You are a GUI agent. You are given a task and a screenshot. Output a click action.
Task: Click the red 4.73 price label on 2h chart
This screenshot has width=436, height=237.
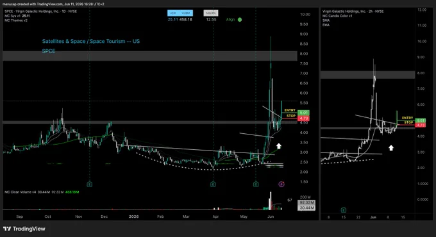point(420,125)
